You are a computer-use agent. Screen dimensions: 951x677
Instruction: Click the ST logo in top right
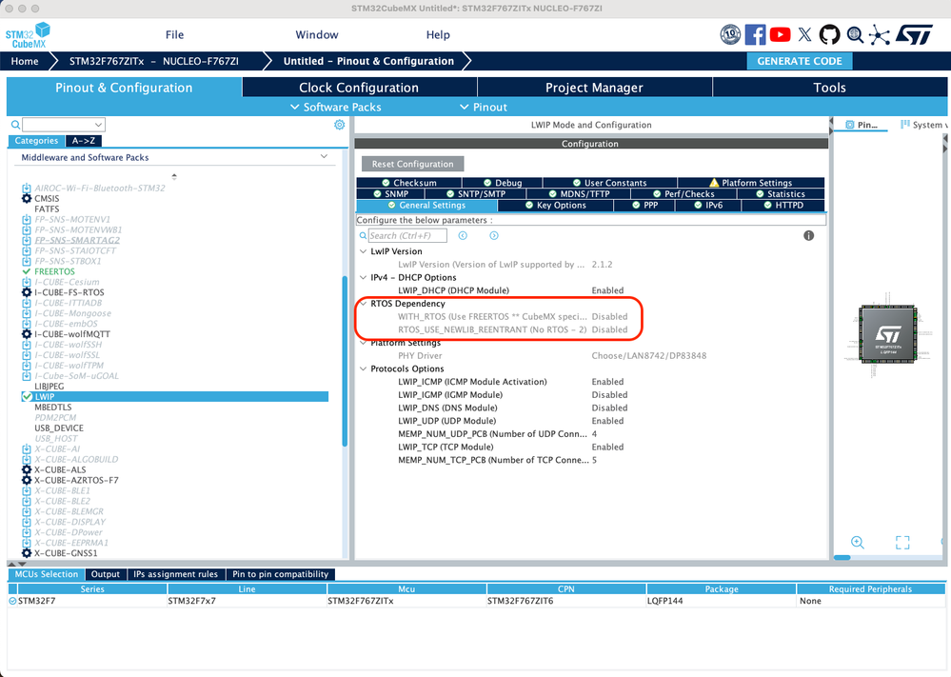(914, 34)
